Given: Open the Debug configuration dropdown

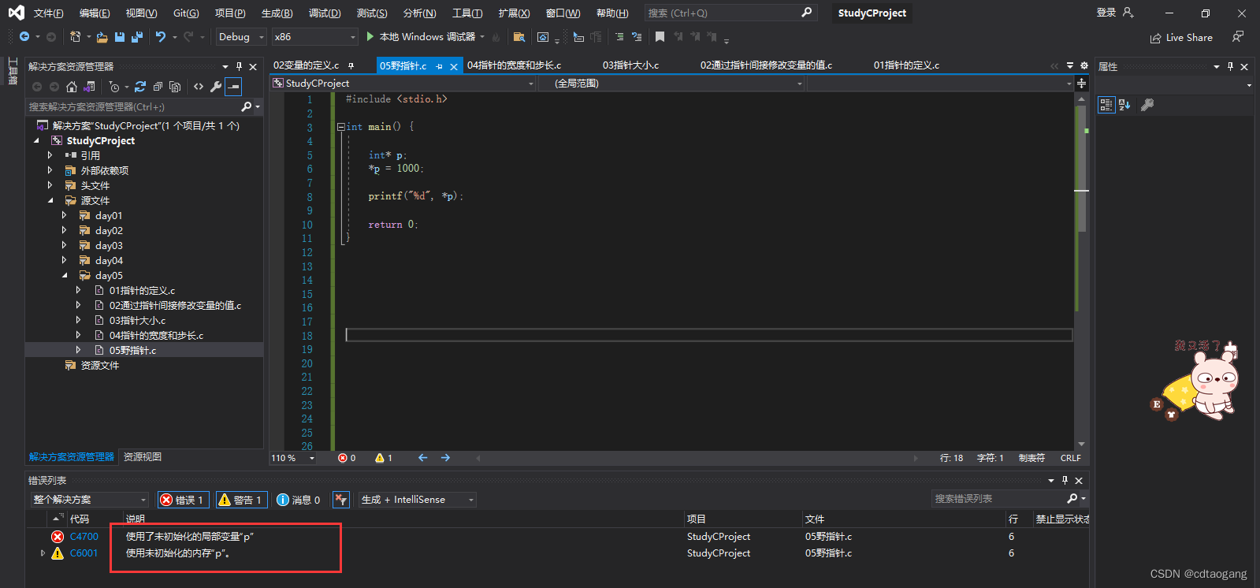Looking at the screenshot, I should coord(241,37).
